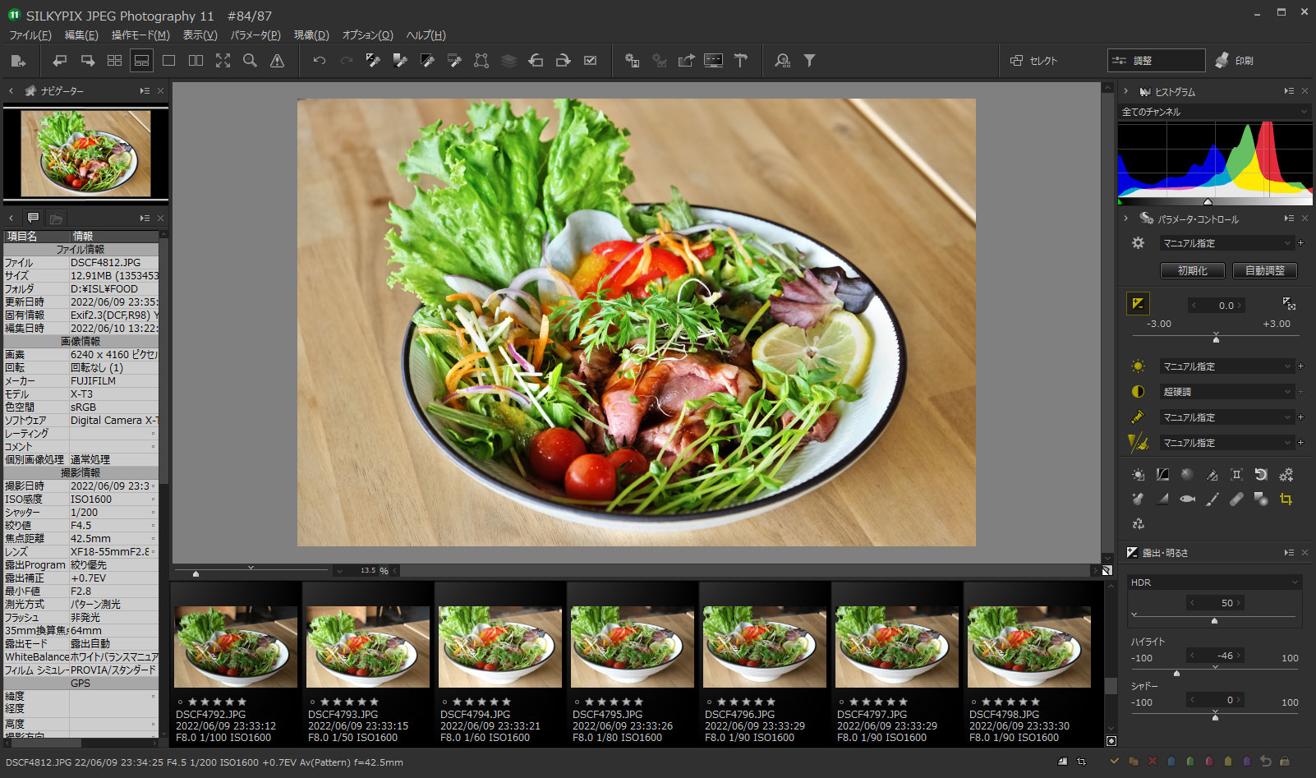Click the zoom percentage 13.5 field

[x=367, y=570]
